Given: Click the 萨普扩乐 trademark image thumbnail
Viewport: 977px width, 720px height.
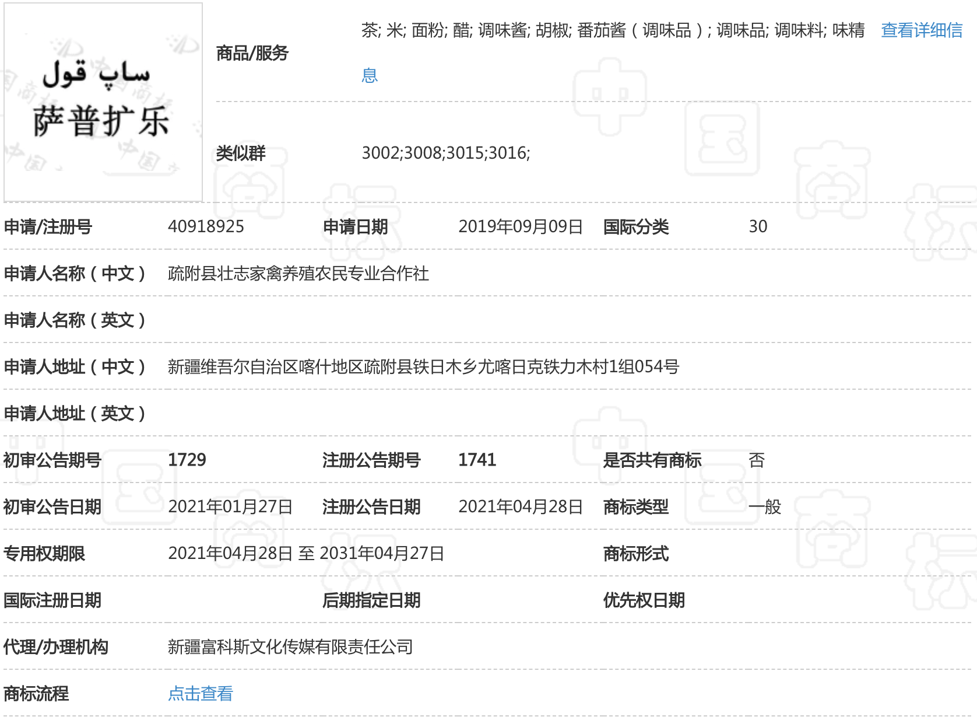Looking at the screenshot, I should pos(103,103).
